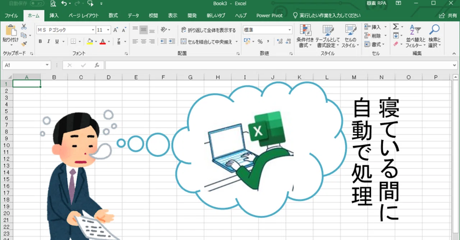Switch to the データ tab

(x=133, y=15)
